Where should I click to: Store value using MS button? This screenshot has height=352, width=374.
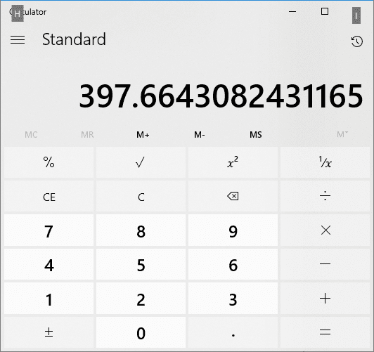pos(256,135)
